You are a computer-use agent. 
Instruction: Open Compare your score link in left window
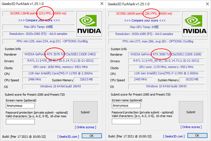[39, 20]
